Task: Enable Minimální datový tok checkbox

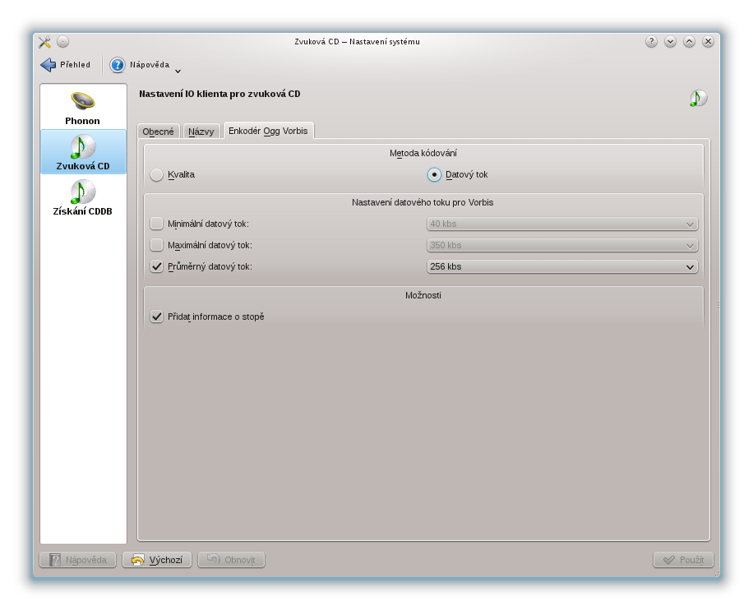Action: coord(156,224)
